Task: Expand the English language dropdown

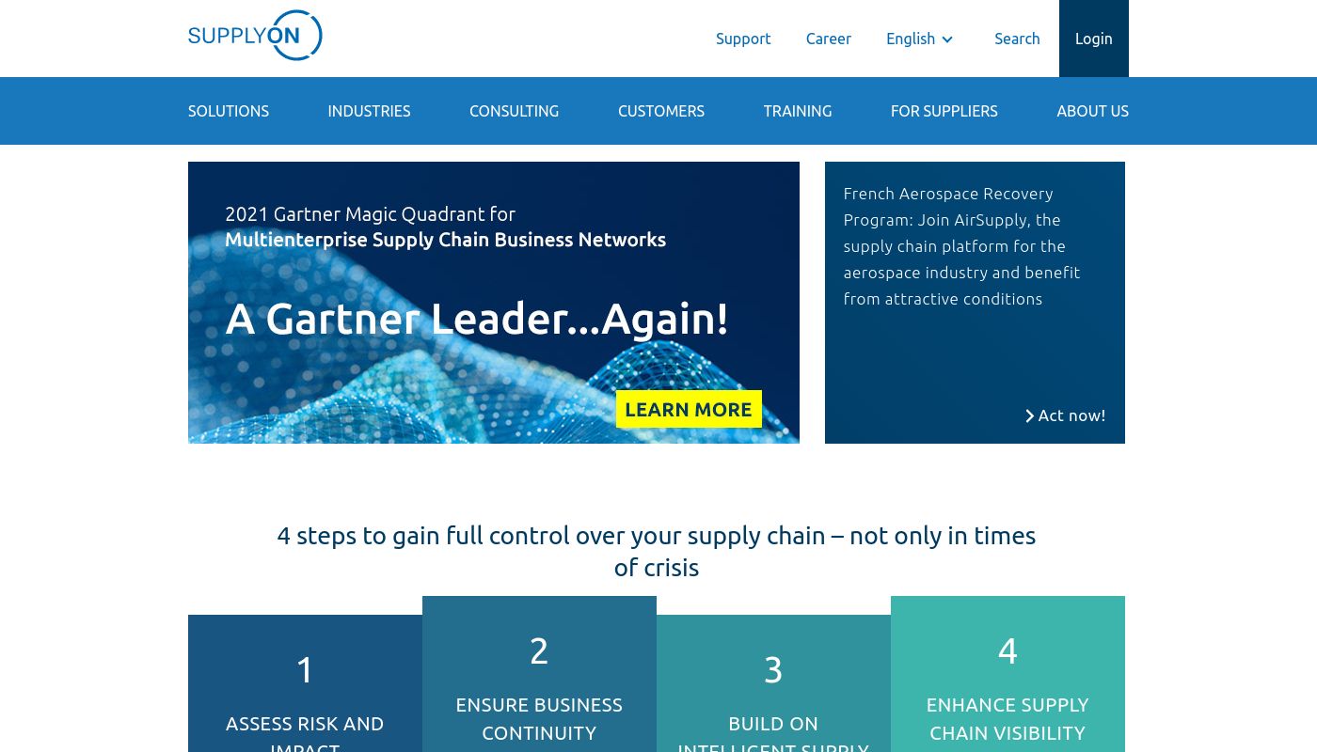Action: (x=920, y=39)
